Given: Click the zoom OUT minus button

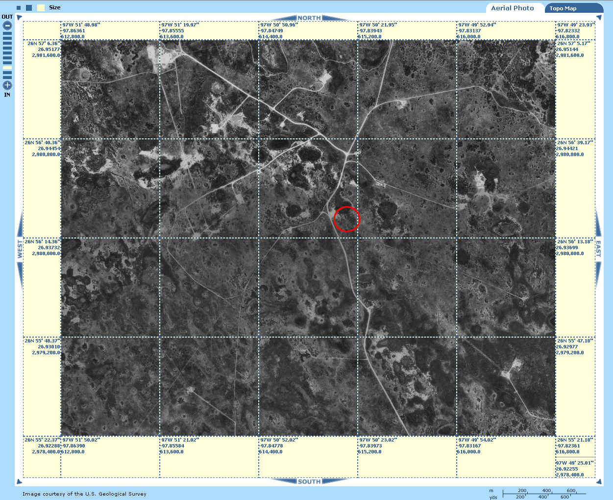Looking at the screenshot, I should [7, 26].
